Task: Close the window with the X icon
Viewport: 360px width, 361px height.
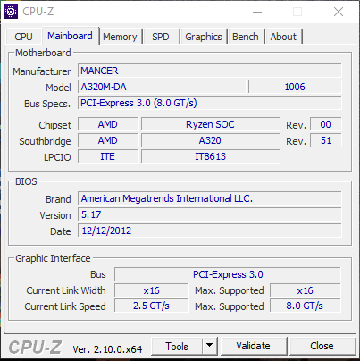Action: click(x=339, y=12)
